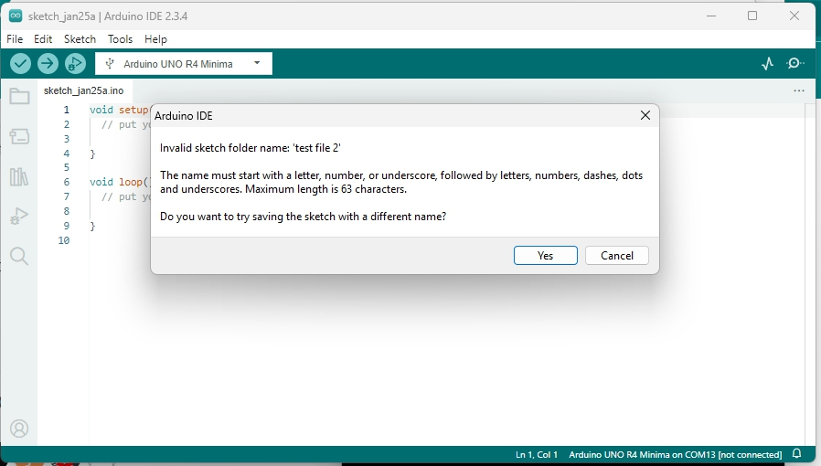Select the sketch_jan25a.ino tab

(84, 90)
